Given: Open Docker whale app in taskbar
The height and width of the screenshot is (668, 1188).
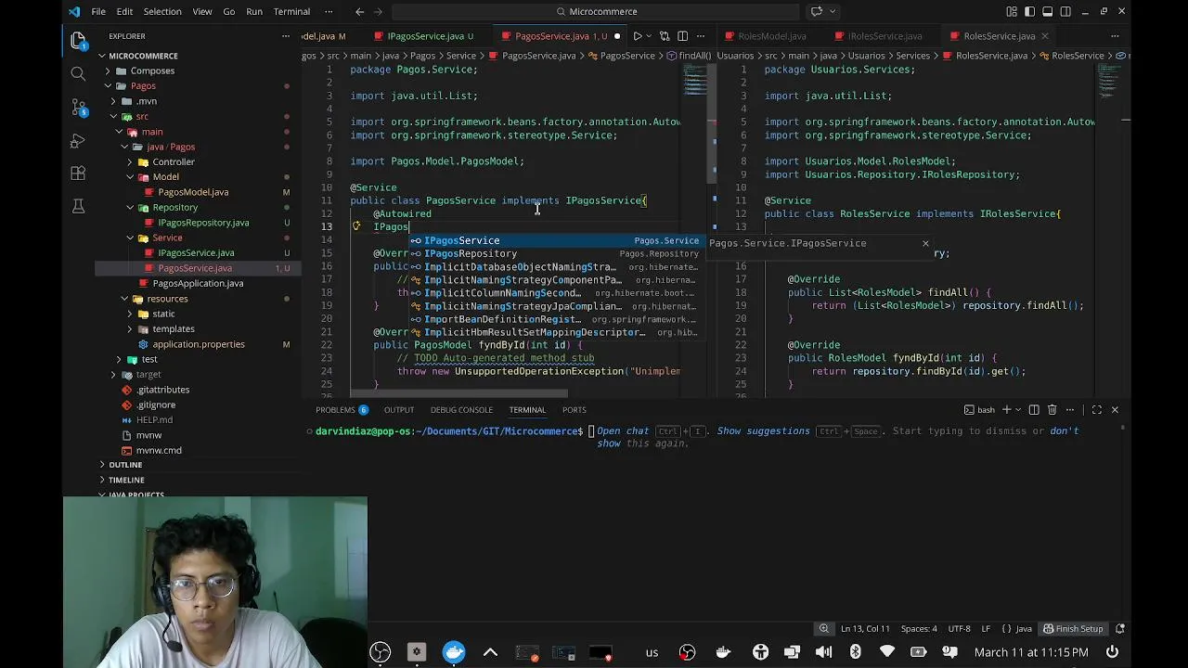Looking at the screenshot, I should point(454,652).
